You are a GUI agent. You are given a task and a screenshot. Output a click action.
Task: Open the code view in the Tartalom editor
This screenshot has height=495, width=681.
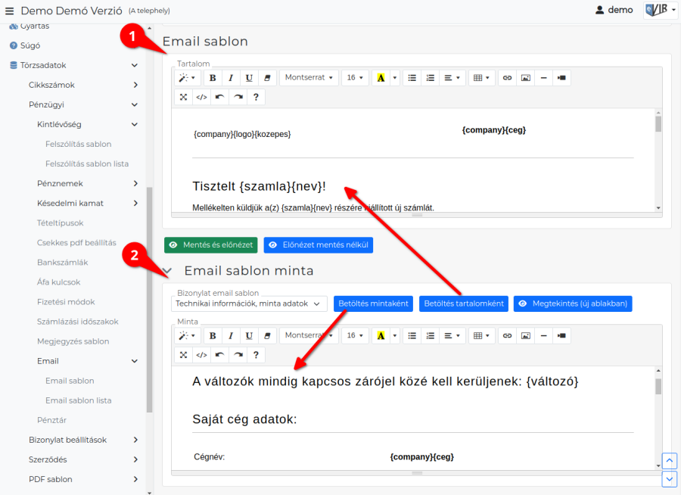(200, 97)
